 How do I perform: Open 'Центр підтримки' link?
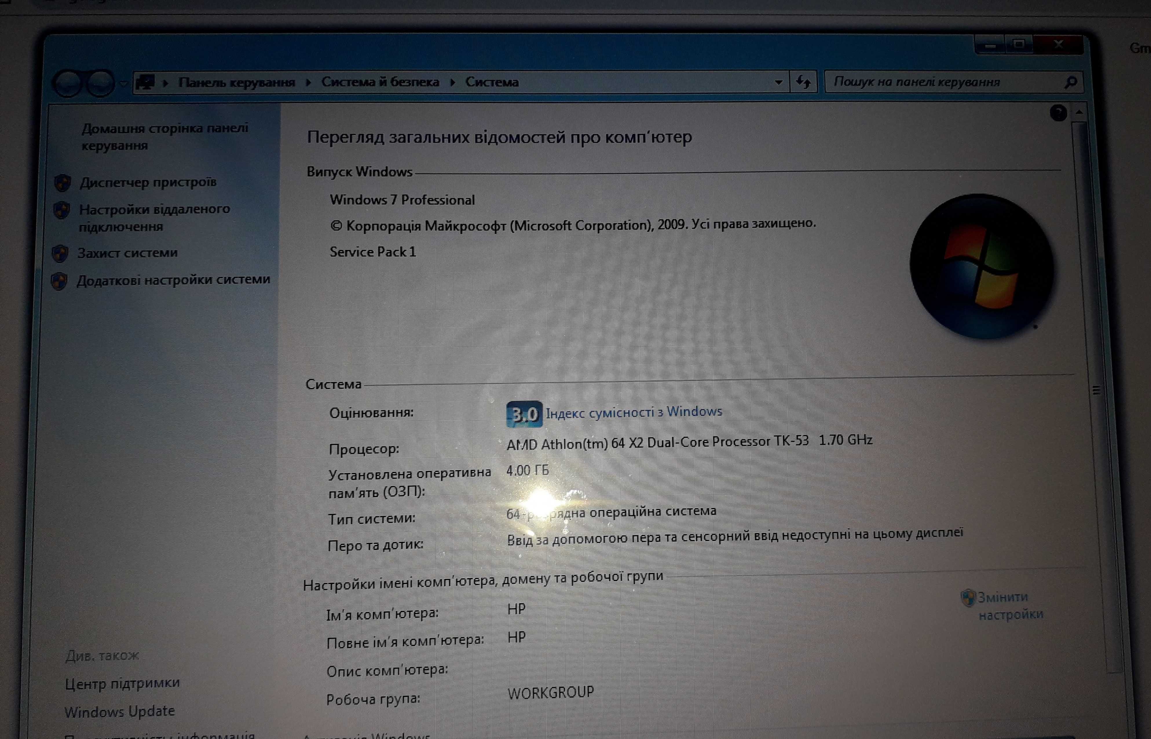[122, 683]
